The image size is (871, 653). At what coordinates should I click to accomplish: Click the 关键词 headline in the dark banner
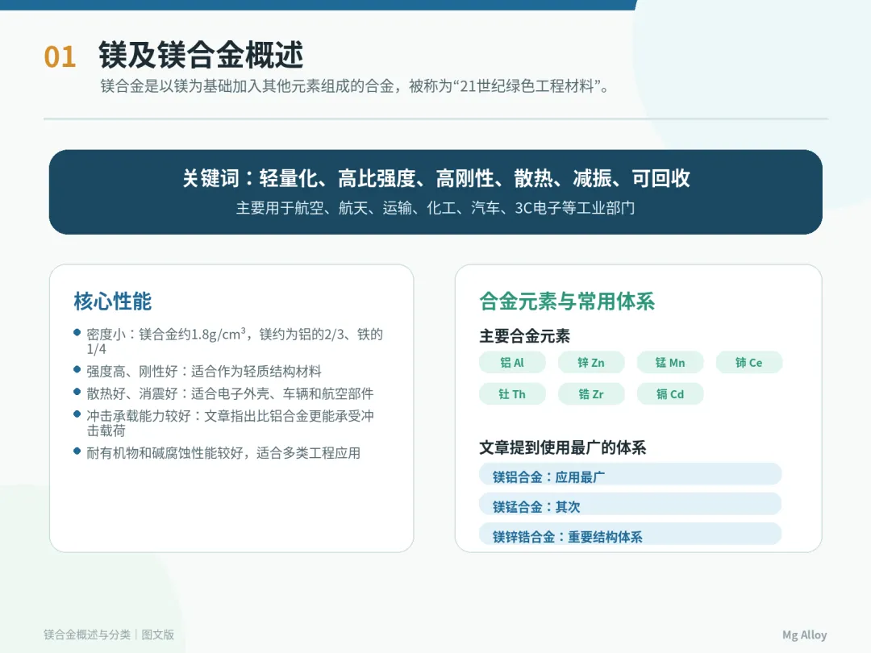pyautogui.click(x=436, y=178)
